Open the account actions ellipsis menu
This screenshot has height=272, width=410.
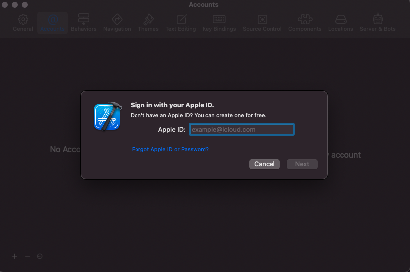pos(40,256)
